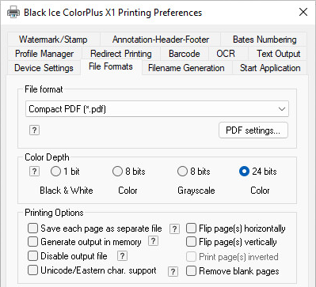Open help for Unicode/Eastern char. support
This screenshot has width=316, height=287.
173,271
